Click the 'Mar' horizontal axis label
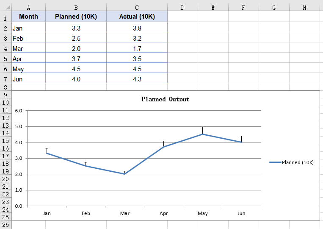323x229 pixels. pyautogui.click(x=125, y=213)
